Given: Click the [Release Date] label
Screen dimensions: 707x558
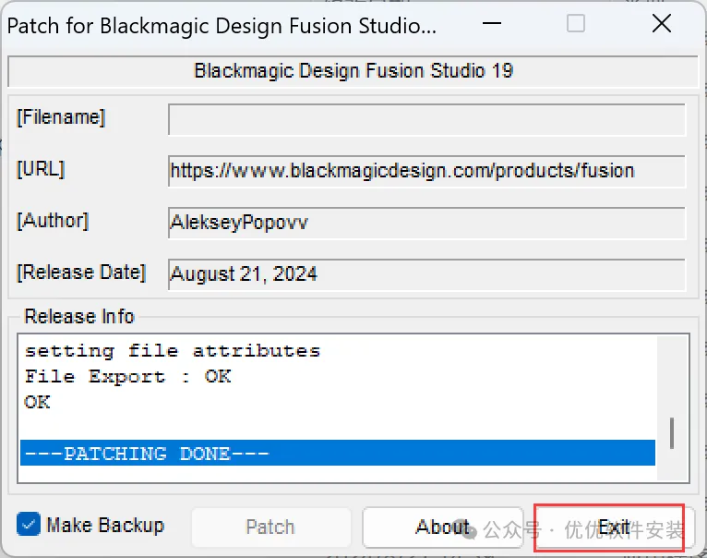Looking at the screenshot, I should click(81, 273).
